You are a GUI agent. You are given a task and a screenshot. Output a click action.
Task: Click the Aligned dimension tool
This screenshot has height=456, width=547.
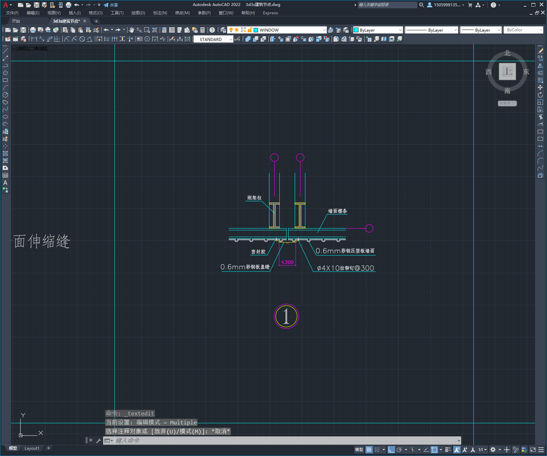(x=42, y=39)
